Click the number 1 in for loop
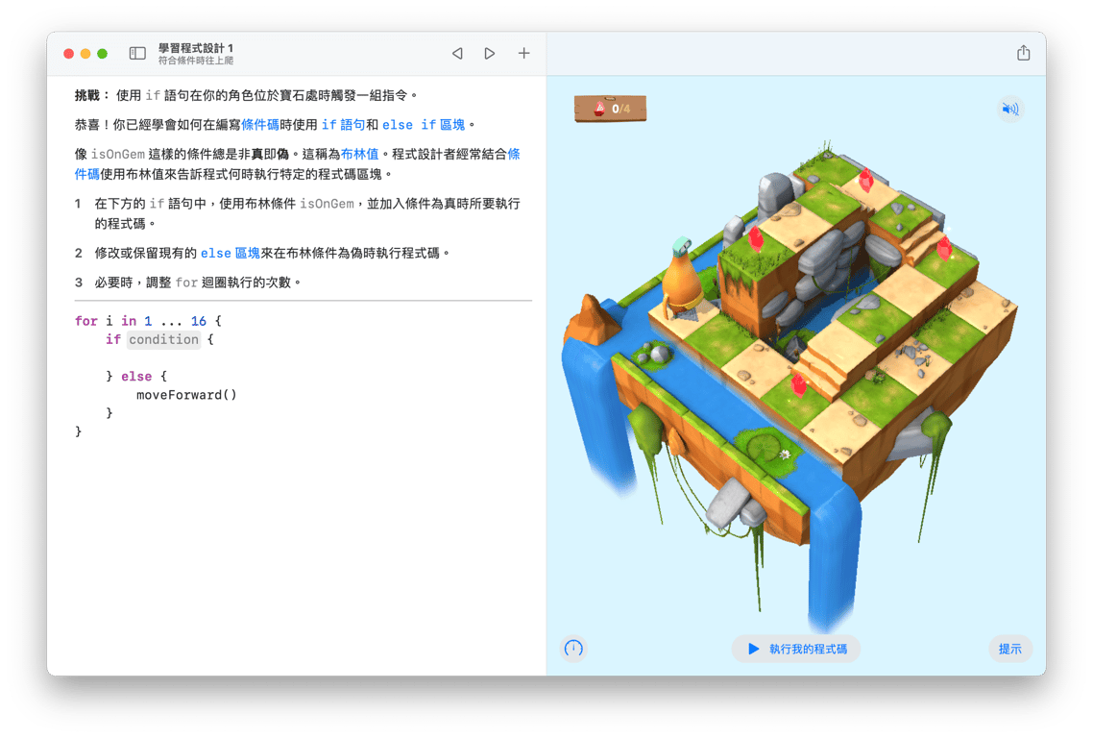1093x738 pixels. 148,321
